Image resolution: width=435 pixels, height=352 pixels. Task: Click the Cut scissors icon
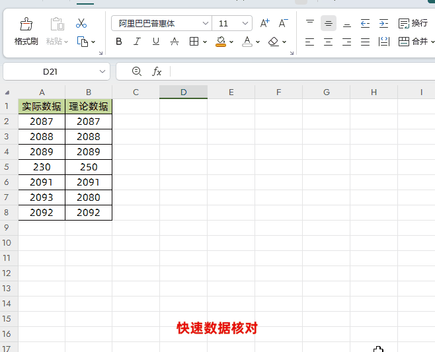[x=81, y=24]
